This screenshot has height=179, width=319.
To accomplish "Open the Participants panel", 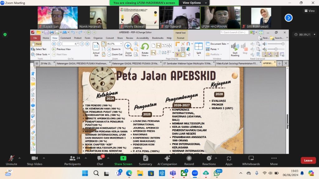I will point(72,160).
